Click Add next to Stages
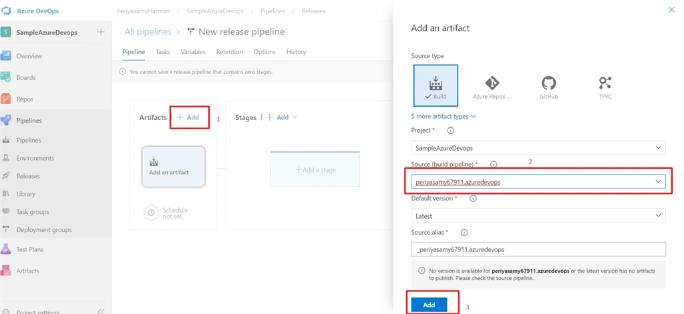This screenshot has height=314, width=684. click(277, 117)
